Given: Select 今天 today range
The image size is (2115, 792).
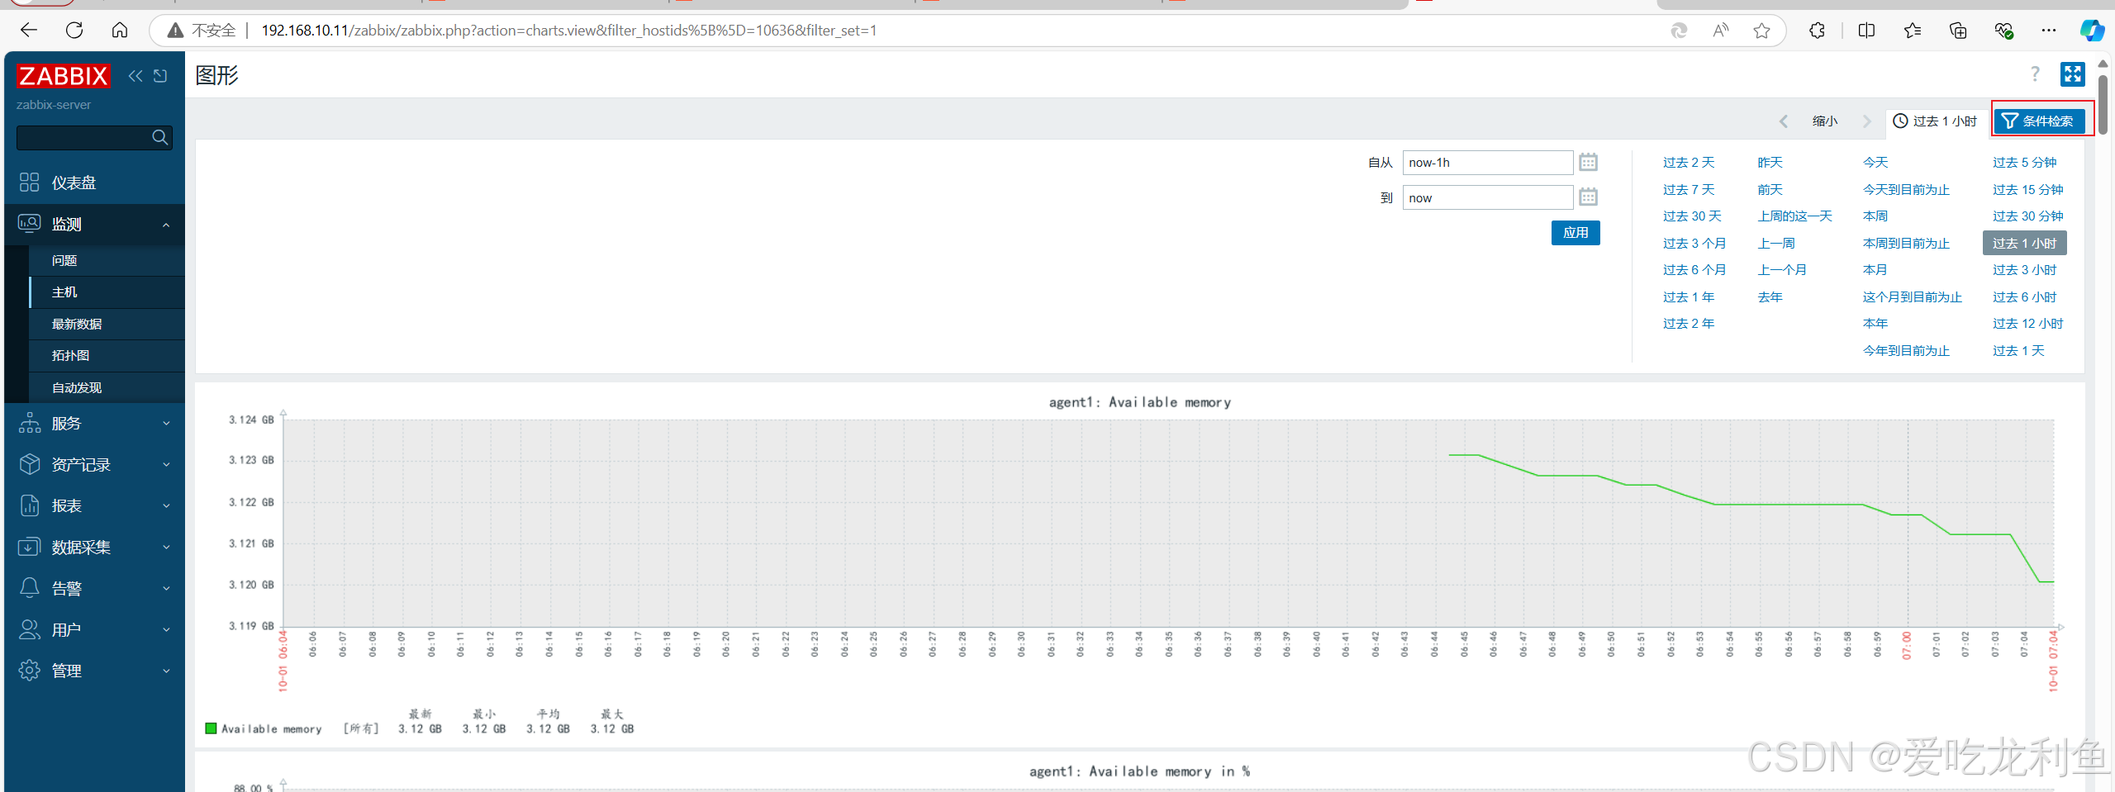Looking at the screenshot, I should tap(1875, 163).
